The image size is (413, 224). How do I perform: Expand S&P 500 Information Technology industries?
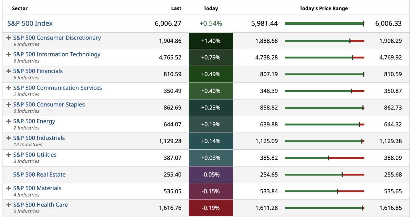(9, 54)
